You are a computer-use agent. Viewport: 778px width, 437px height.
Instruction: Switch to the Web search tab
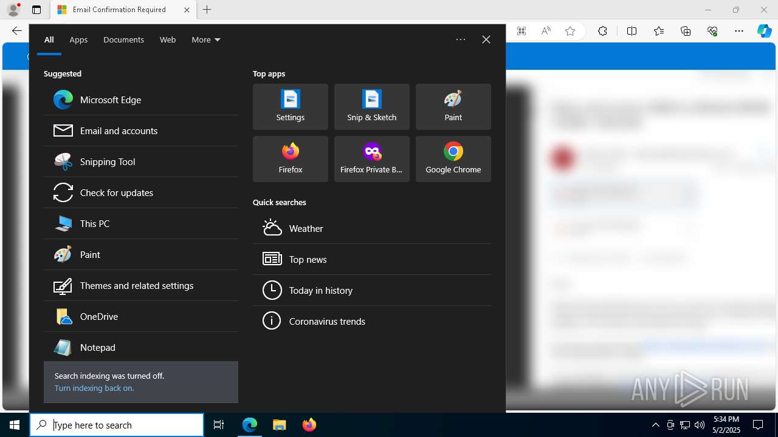(x=168, y=39)
